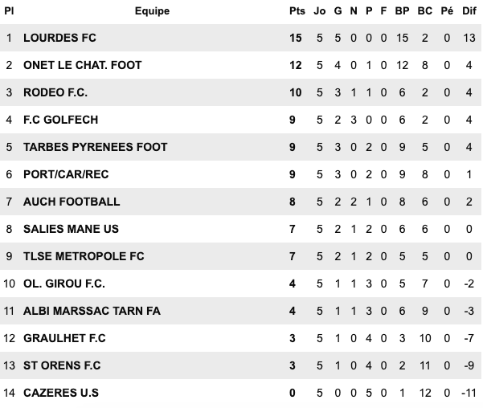Image resolution: width=483 pixels, height=408 pixels.
Task: Click AUCH FOOTBALL team name
Action: (x=72, y=202)
